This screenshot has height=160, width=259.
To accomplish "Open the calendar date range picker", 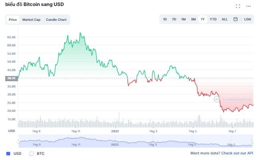I will pyautogui.click(x=236, y=19).
